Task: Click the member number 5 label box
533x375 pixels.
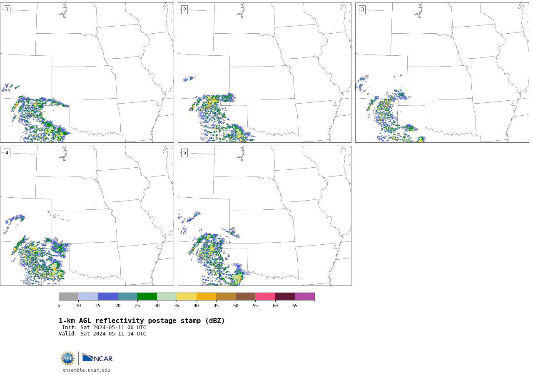Action: pos(184,153)
